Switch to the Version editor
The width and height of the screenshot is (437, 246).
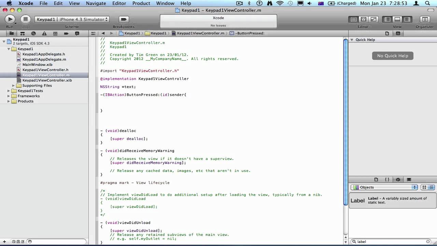click(x=373, y=19)
